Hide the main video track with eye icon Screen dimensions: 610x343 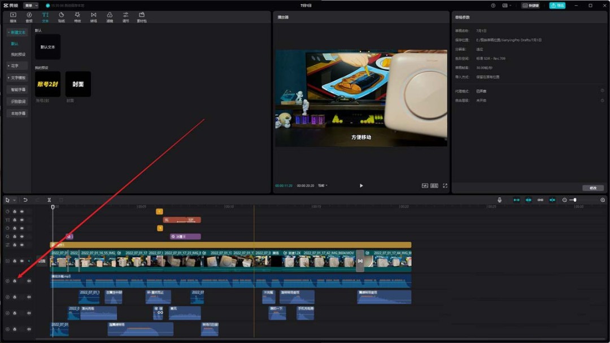tap(22, 261)
